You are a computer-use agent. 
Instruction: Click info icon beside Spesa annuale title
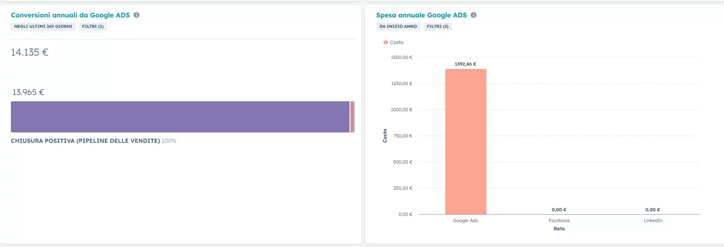pyautogui.click(x=474, y=15)
